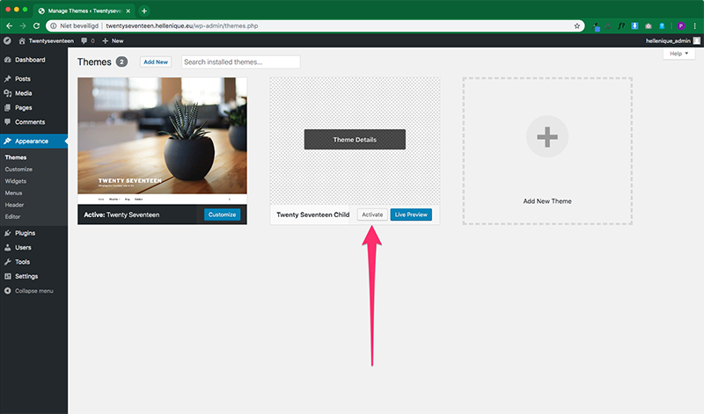Click the browser address bar URL
The image size is (704, 414).
coord(182,26)
